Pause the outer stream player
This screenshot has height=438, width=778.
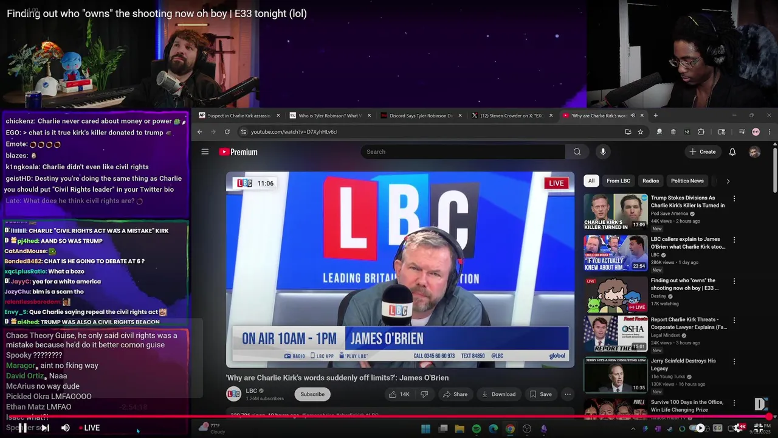[x=22, y=428]
